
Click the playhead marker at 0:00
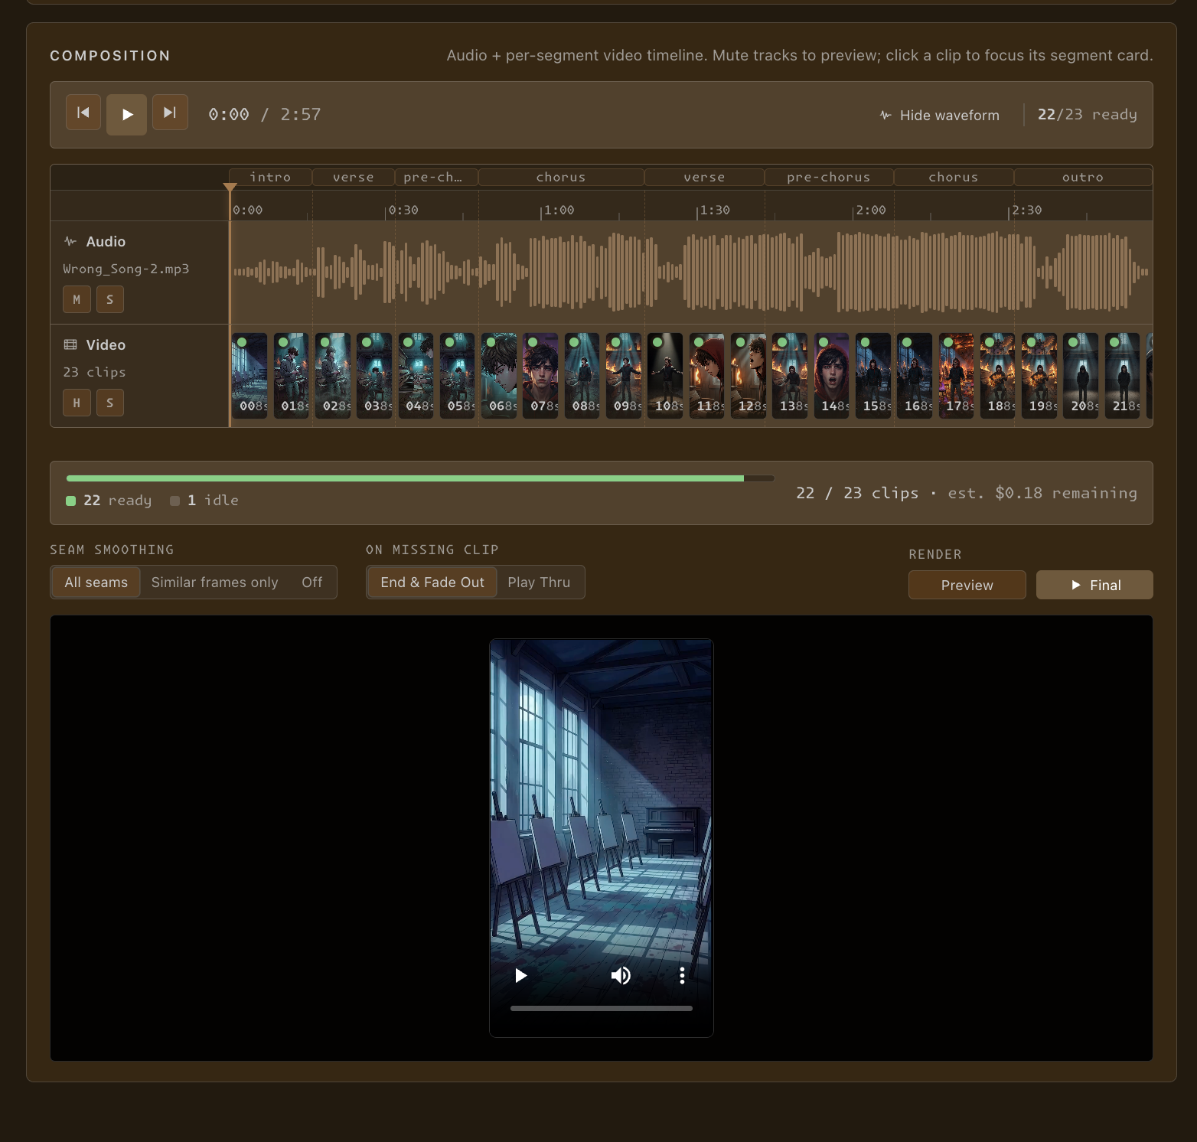(x=230, y=188)
